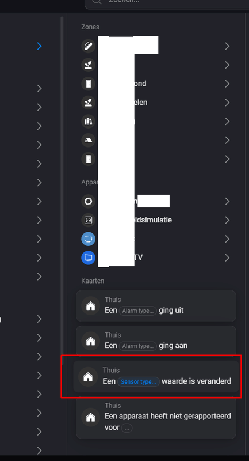Open the blue 'Sensor type...' tag
The image size is (249, 461).
(x=139, y=381)
